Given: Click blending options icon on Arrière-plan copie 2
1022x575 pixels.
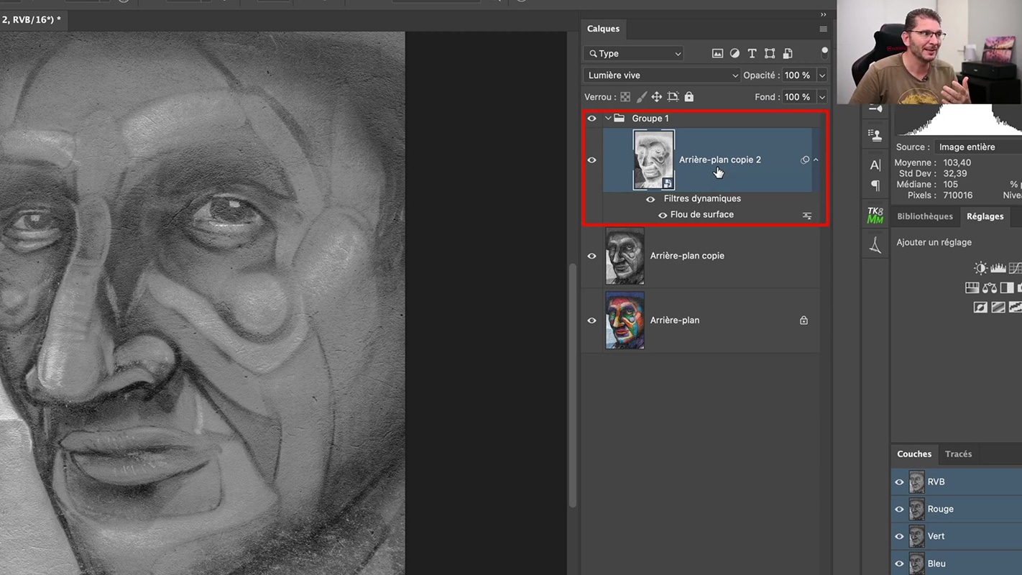Looking at the screenshot, I should coord(805,160).
